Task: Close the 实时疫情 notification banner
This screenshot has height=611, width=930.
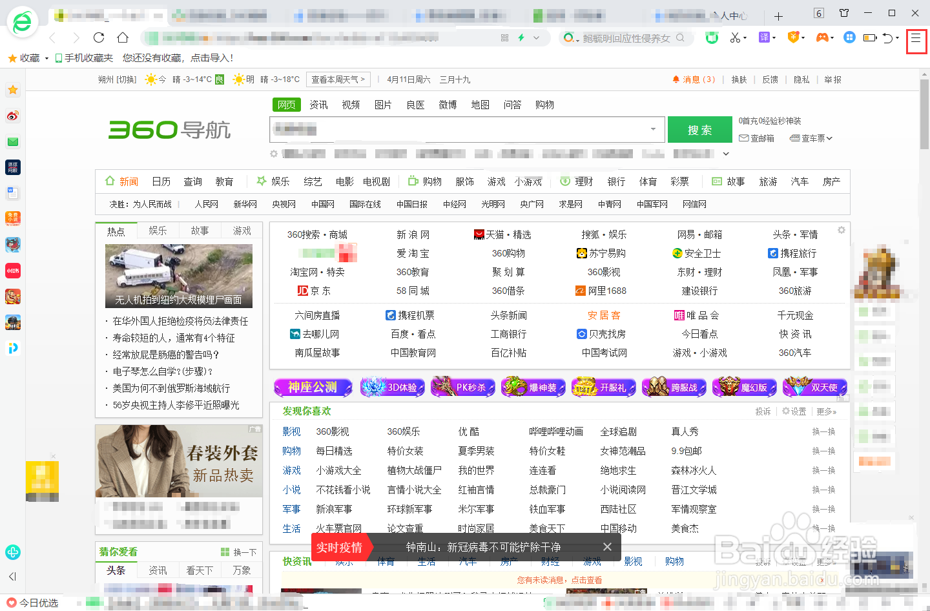Action: tap(607, 547)
